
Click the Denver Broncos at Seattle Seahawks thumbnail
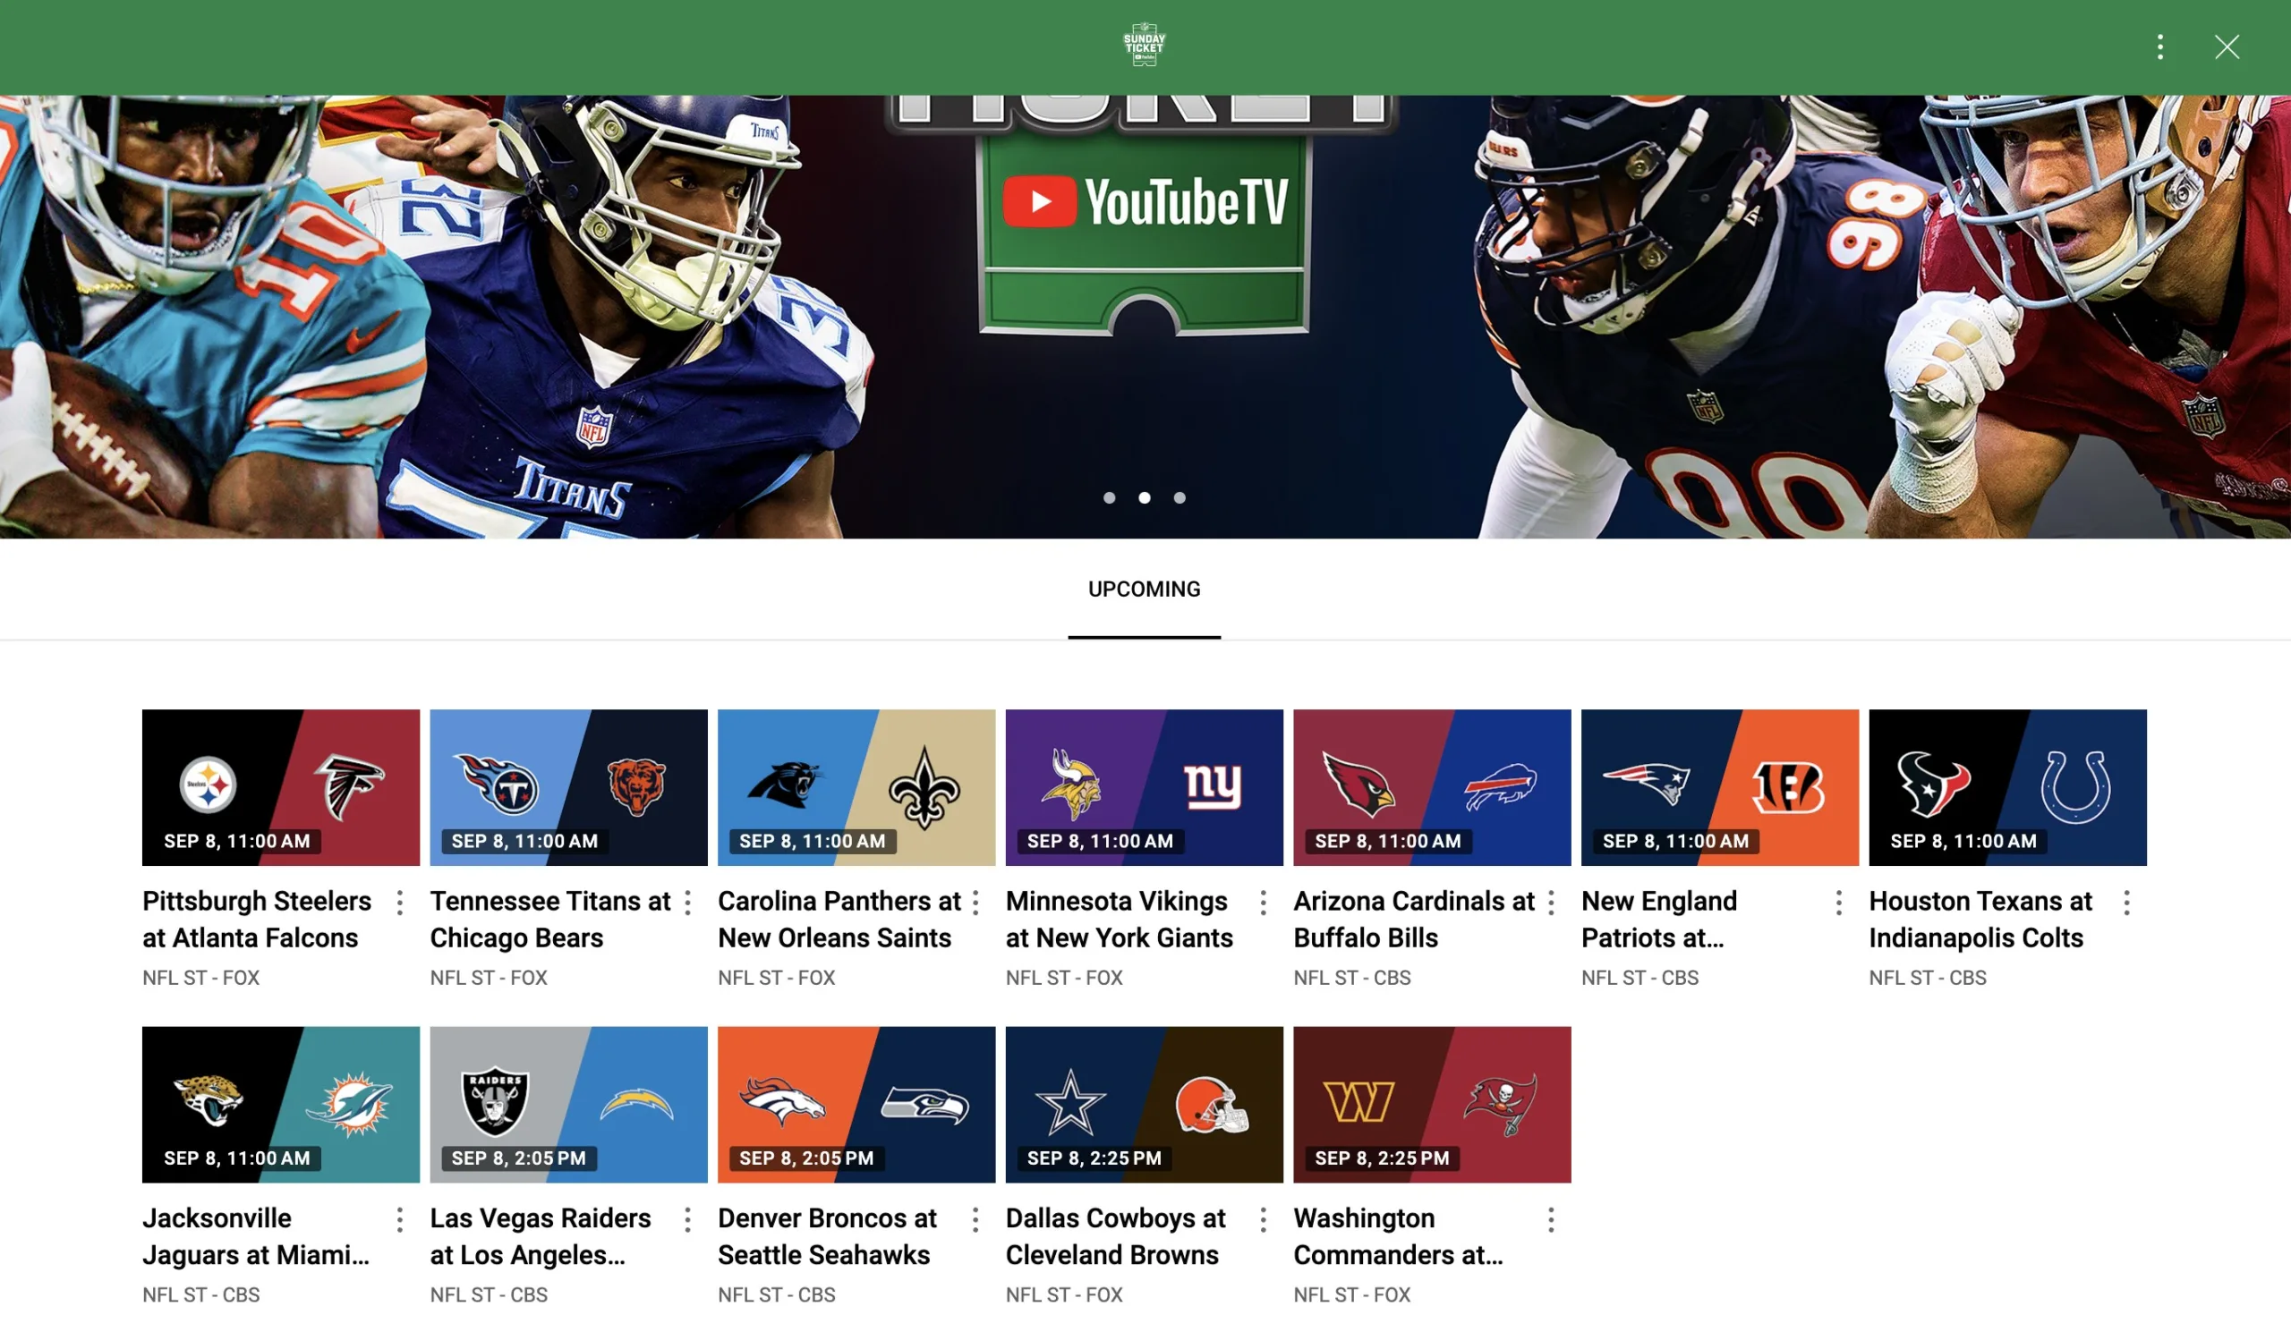click(856, 1102)
